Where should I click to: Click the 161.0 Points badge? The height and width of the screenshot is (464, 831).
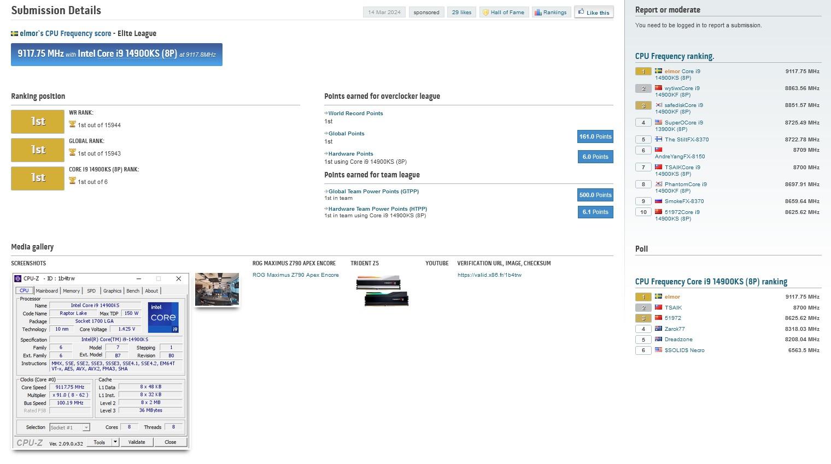pyautogui.click(x=595, y=136)
